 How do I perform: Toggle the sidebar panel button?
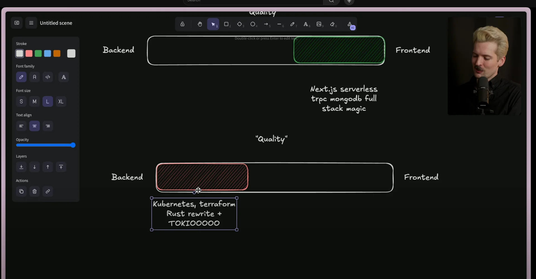(17, 23)
